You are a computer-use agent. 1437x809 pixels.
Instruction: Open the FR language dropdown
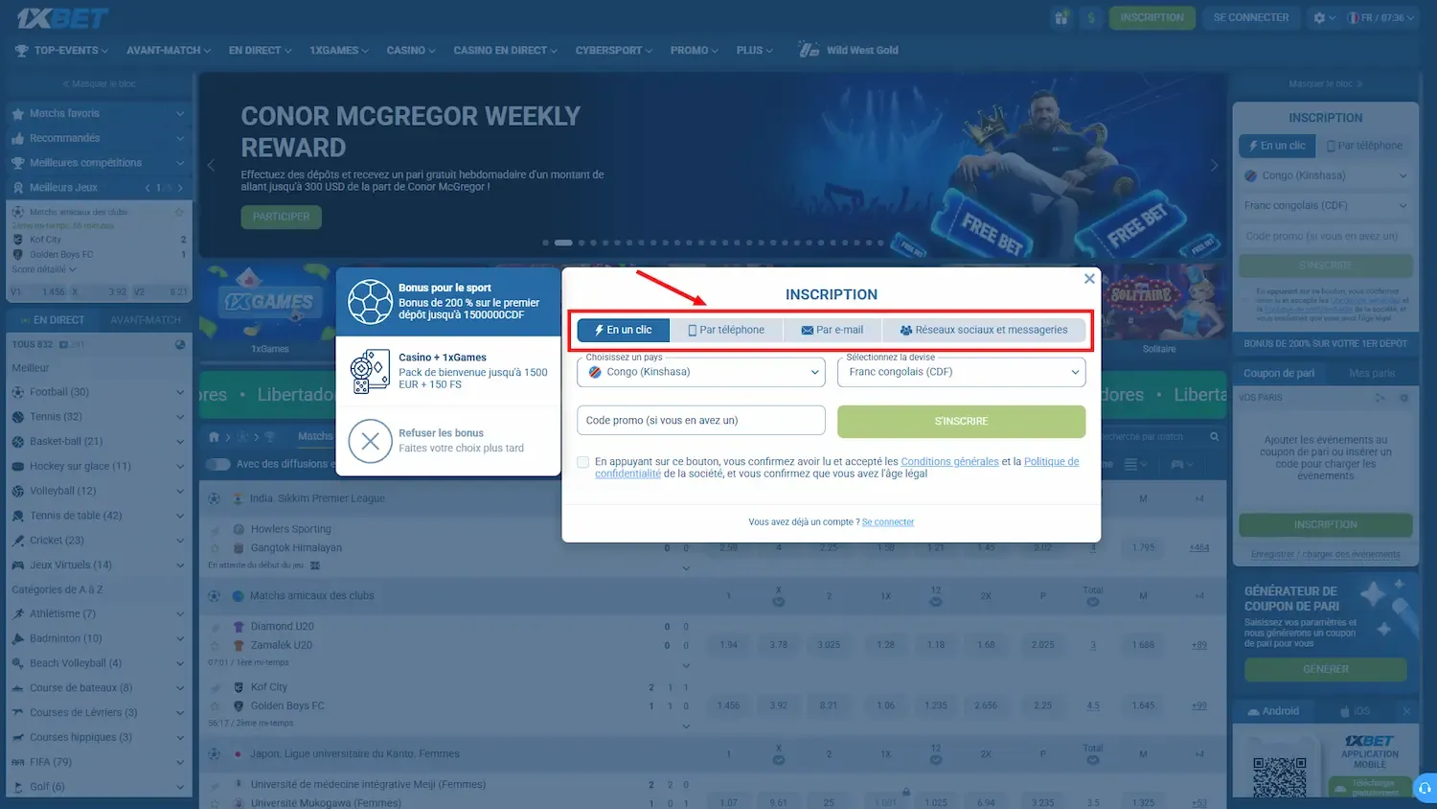point(1380,17)
